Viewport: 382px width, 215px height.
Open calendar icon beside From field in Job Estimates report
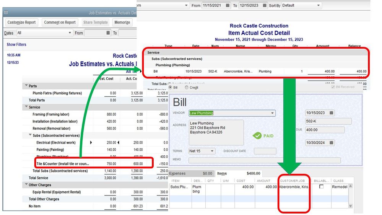coord(108,33)
